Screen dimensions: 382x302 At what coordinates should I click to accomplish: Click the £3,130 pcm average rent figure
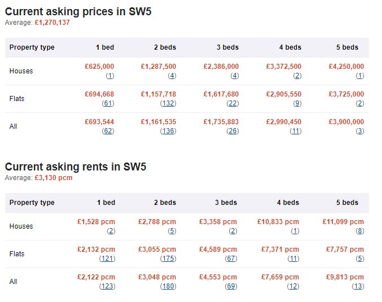click(54, 178)
